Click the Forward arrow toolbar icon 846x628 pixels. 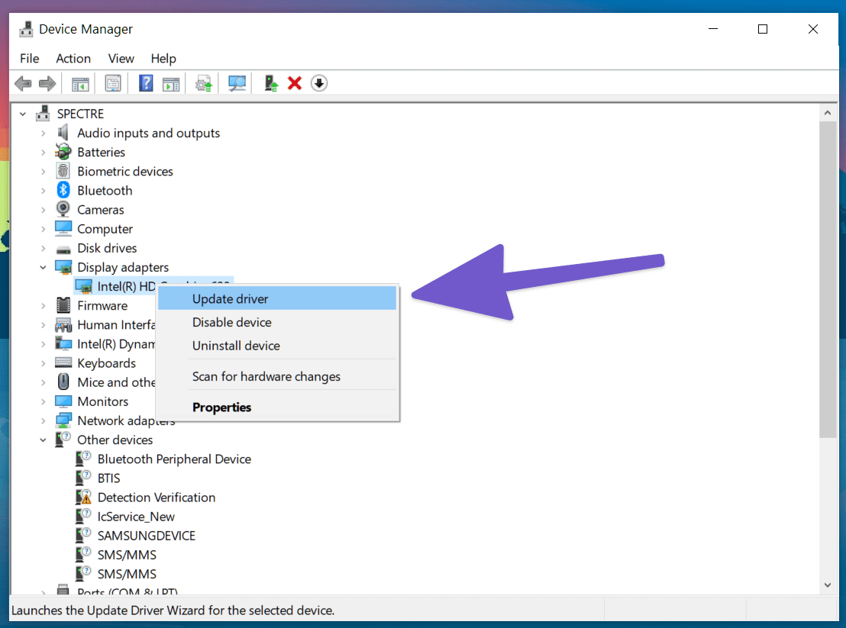[47, 83]
